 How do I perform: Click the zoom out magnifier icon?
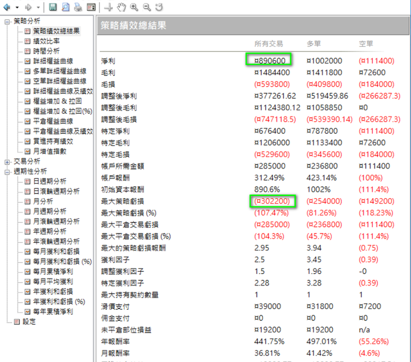147,7
